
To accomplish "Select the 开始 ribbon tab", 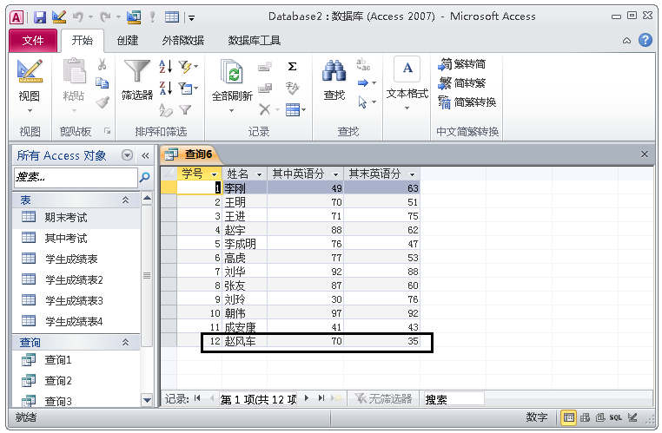I will 82,41.
